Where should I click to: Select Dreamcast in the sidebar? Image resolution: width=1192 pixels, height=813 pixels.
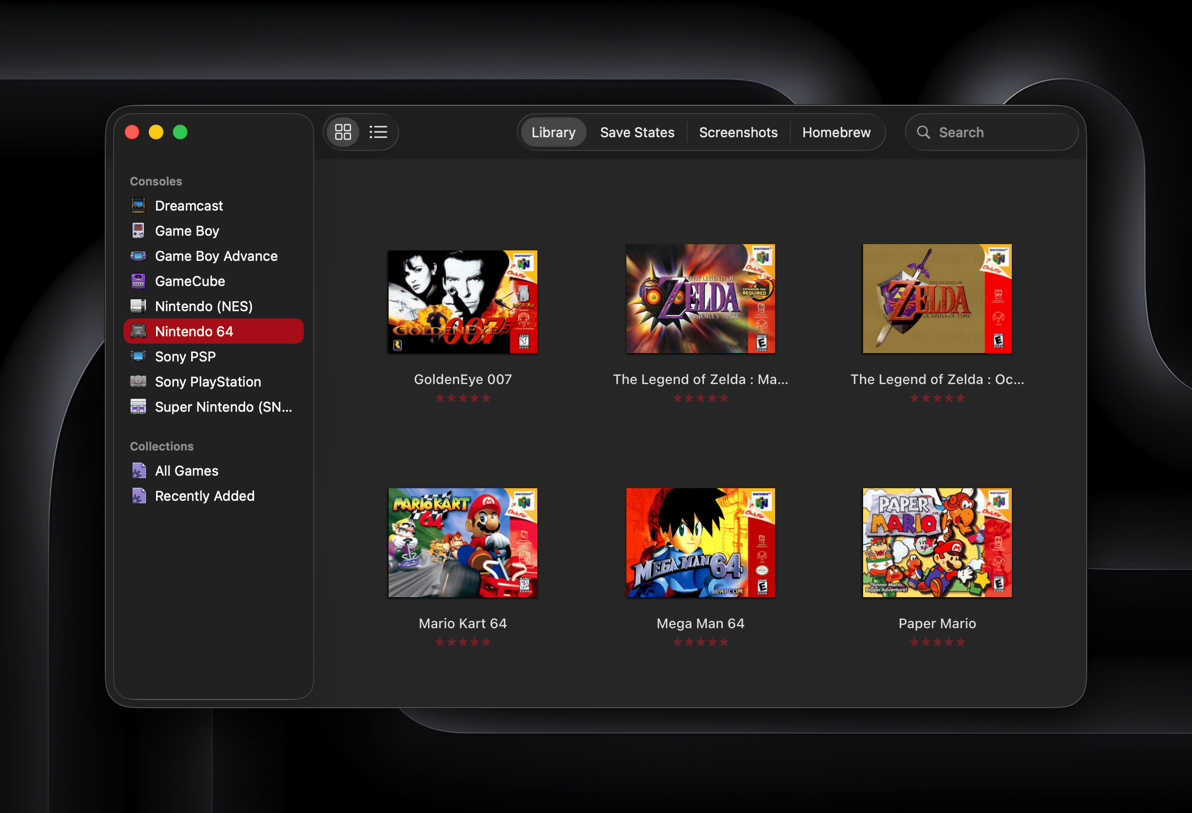(214, 205)
